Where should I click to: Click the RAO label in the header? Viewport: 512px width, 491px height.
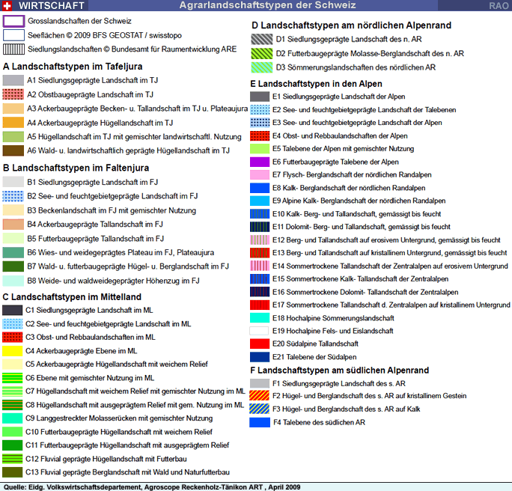(x=499, y=6)
